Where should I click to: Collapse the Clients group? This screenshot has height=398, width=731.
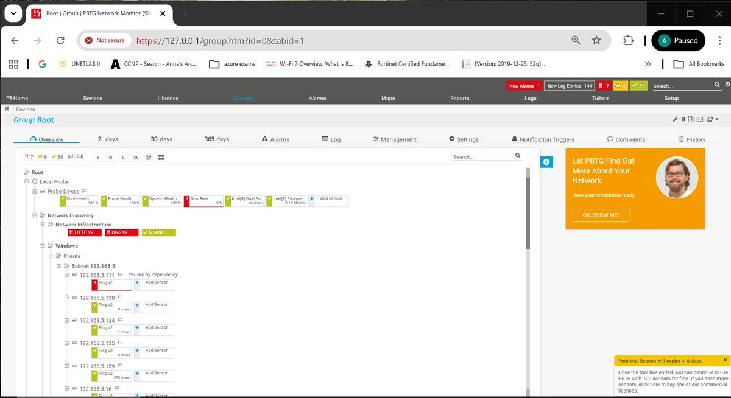pyautogui.click(x=51, y=256)
